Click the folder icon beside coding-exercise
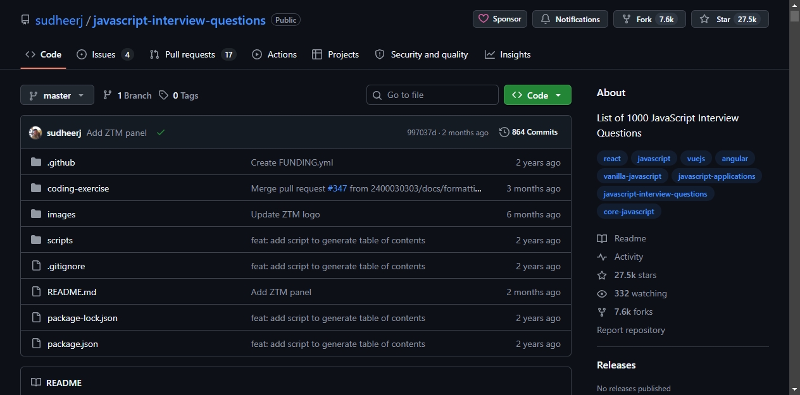The height and width of the screenshot is (395, 800). click(36, 188)
